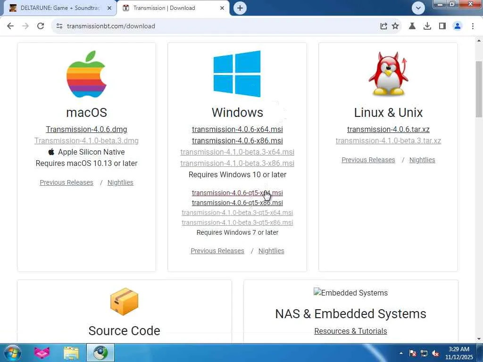
Task: Open Resources & Tutorials link
Action: (x=350, y=331)
